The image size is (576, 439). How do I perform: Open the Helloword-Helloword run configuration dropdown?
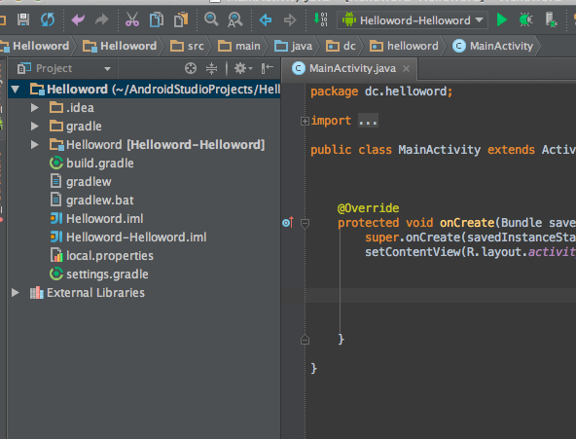[413, 19]
